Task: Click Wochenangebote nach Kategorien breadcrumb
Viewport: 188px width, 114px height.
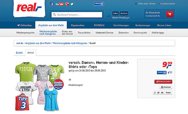Action: pos(70,43)
